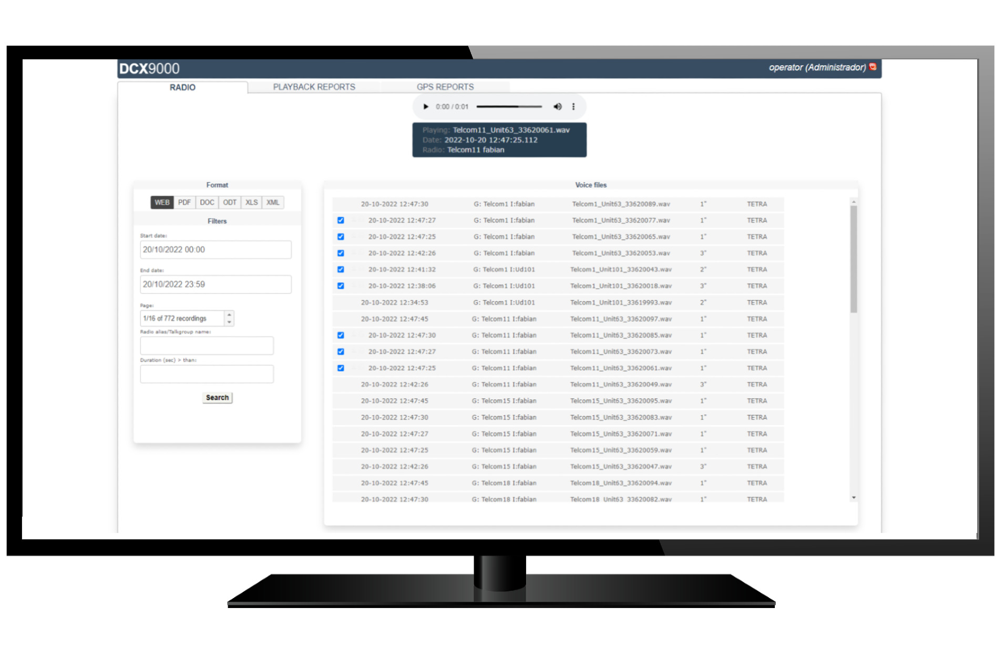Deselect Telcom11 12:47:25 fabian recording checkbox
This screenshot has height=670, width=1005.
341,368
